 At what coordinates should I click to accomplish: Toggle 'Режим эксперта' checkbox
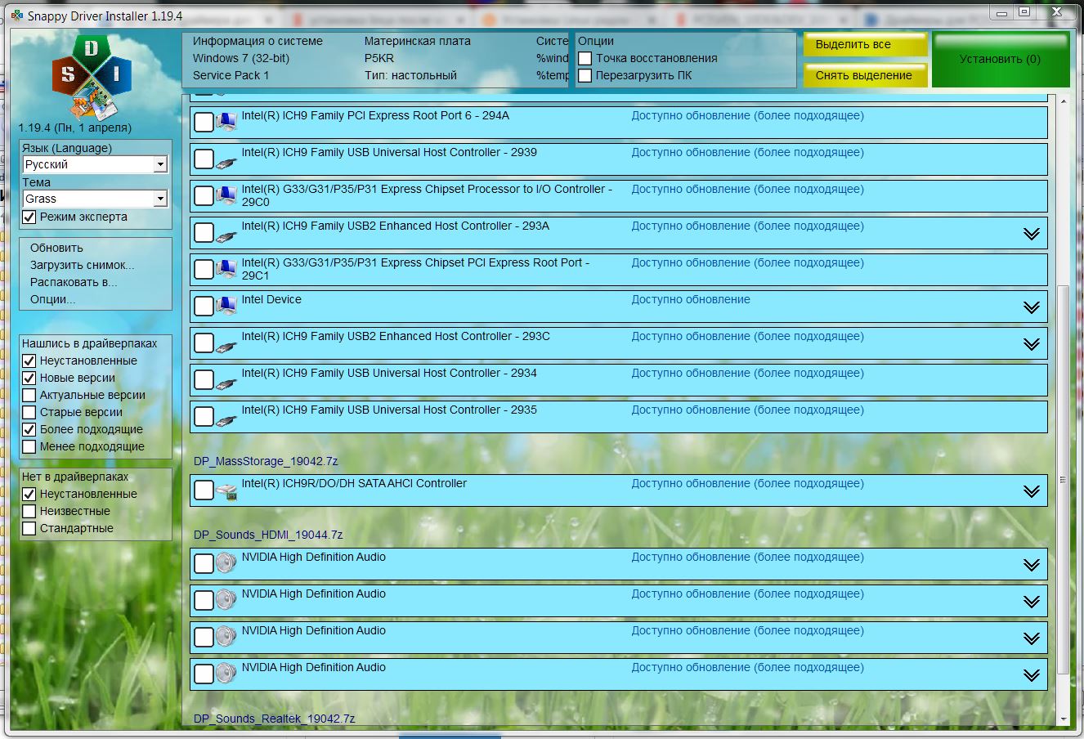(x=29, y=217)
